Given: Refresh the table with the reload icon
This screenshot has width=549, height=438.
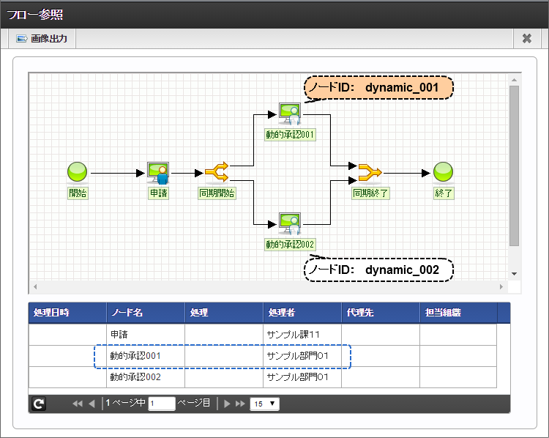Looking at the screenshot, I should 39,404.
